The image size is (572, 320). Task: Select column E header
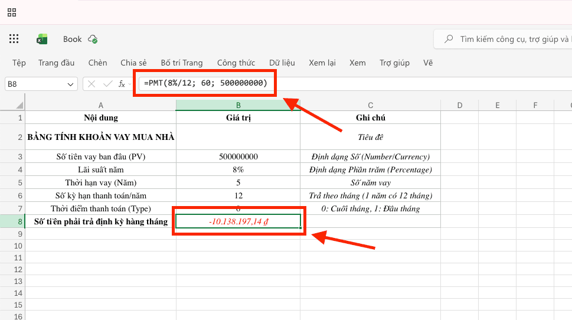point(497,106)
